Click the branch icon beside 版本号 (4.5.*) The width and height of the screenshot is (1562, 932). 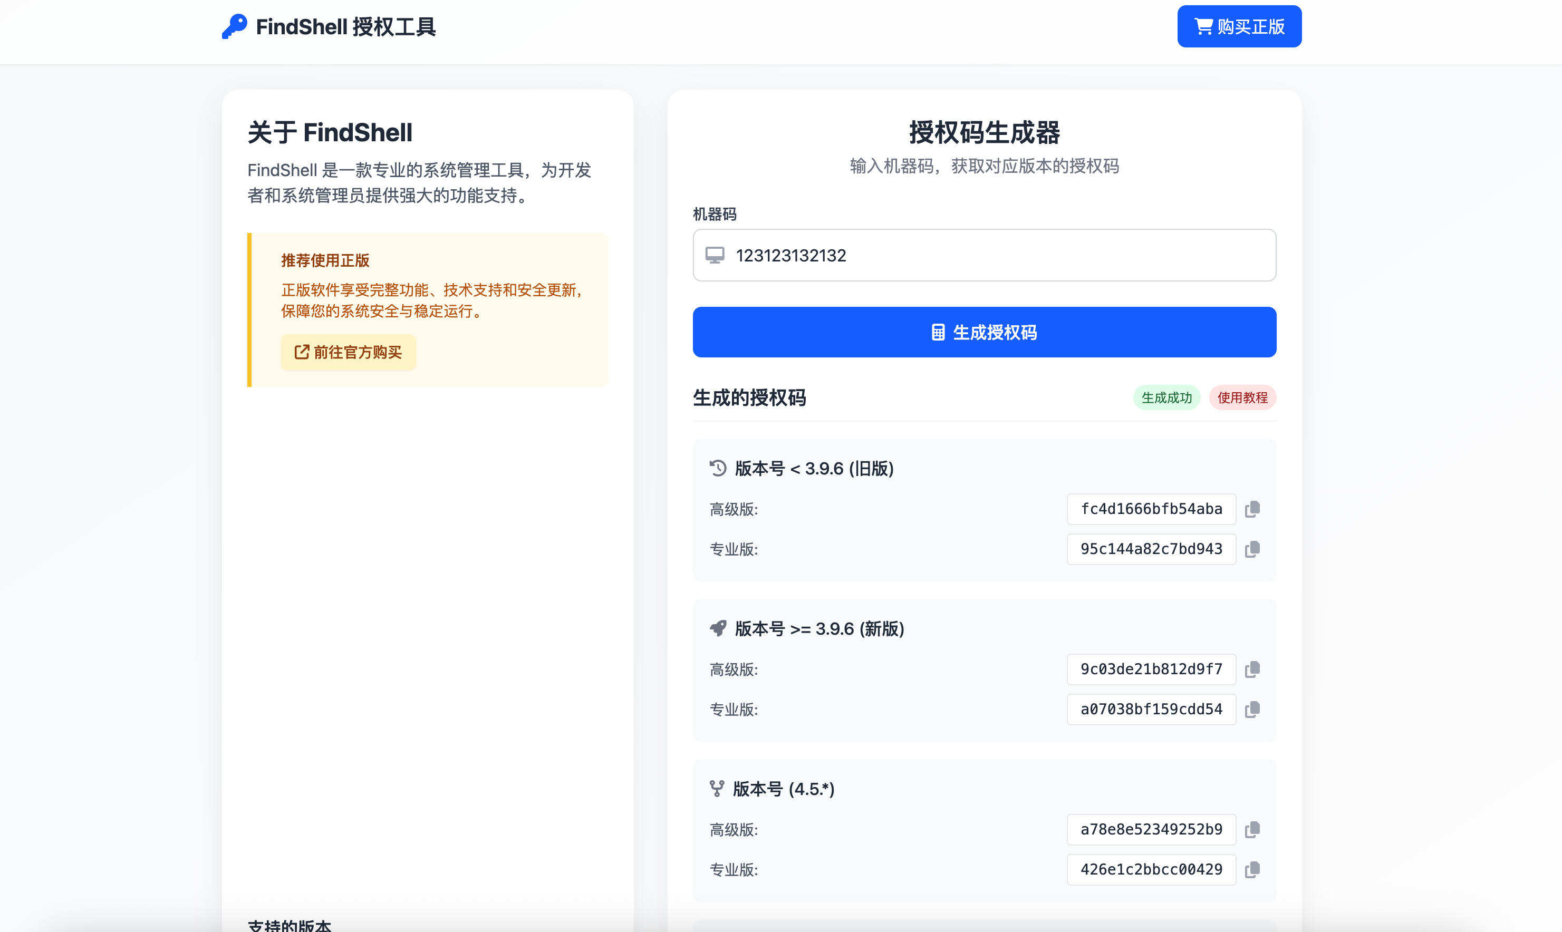click(x=718, y=788)
